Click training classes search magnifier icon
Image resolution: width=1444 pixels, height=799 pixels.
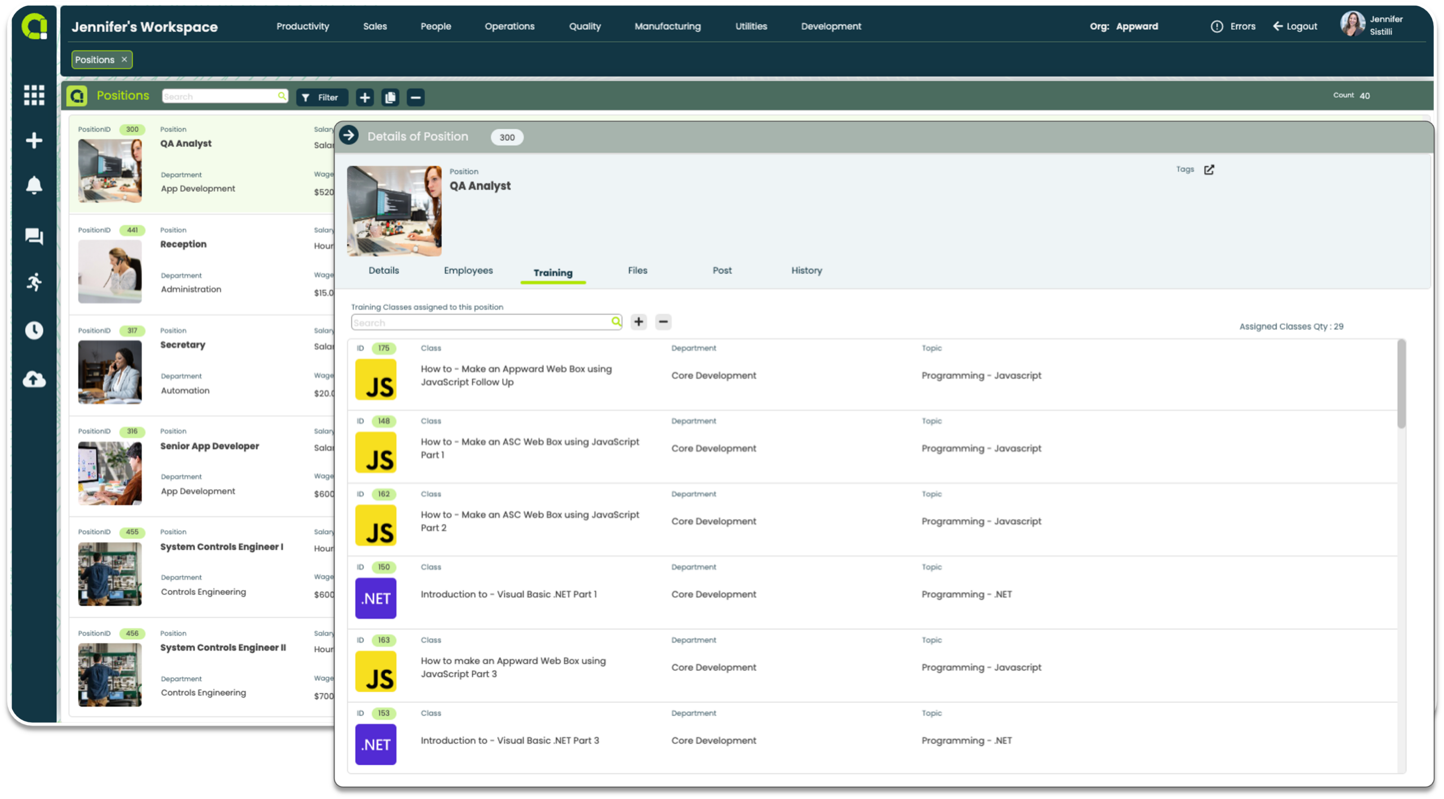point(616,322)
